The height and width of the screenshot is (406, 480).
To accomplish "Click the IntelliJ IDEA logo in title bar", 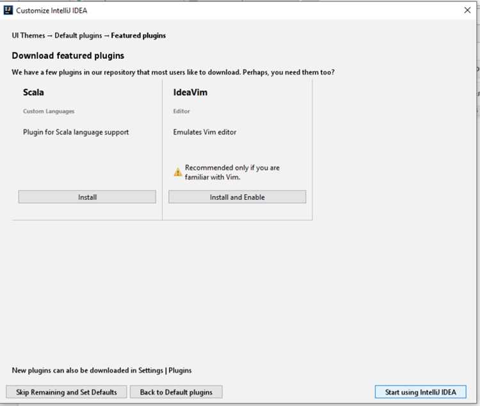I will click(8, 10).
